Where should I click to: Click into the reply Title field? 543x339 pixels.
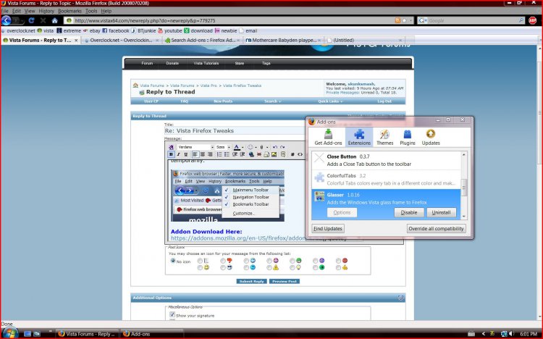pos(235,130)
